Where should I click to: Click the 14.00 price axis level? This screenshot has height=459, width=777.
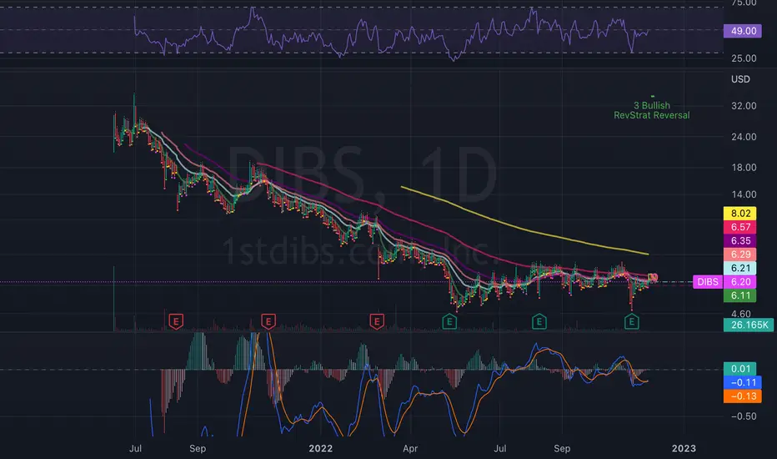[x=744, y=194]
